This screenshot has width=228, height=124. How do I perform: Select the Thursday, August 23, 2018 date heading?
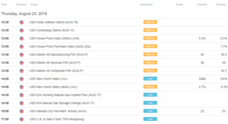click(x=24, y=14)
